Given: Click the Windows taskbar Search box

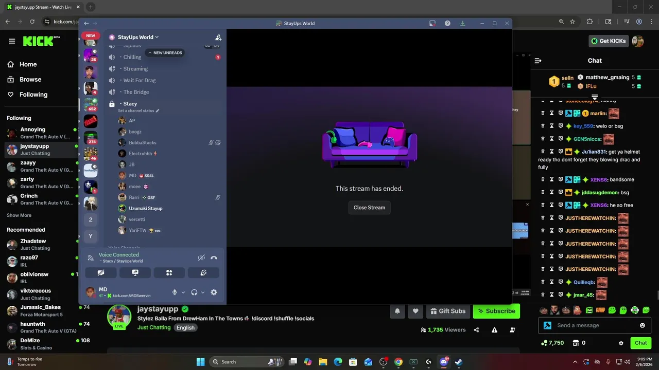Looking at the screenshot, I should coord(247,362).
